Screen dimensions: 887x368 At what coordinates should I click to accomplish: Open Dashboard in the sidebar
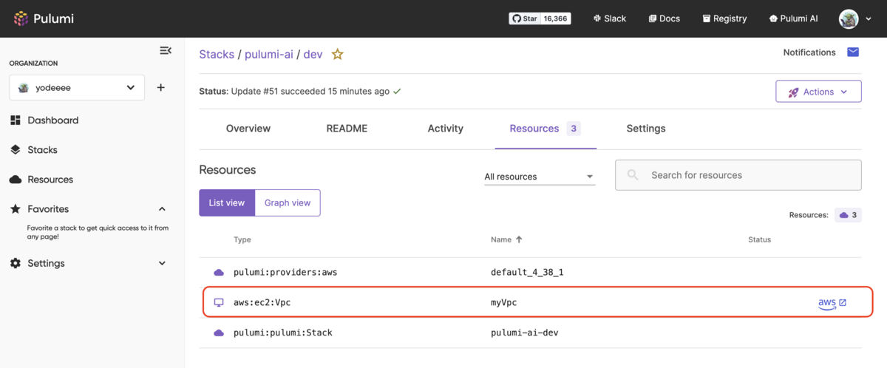click(52, 120)
